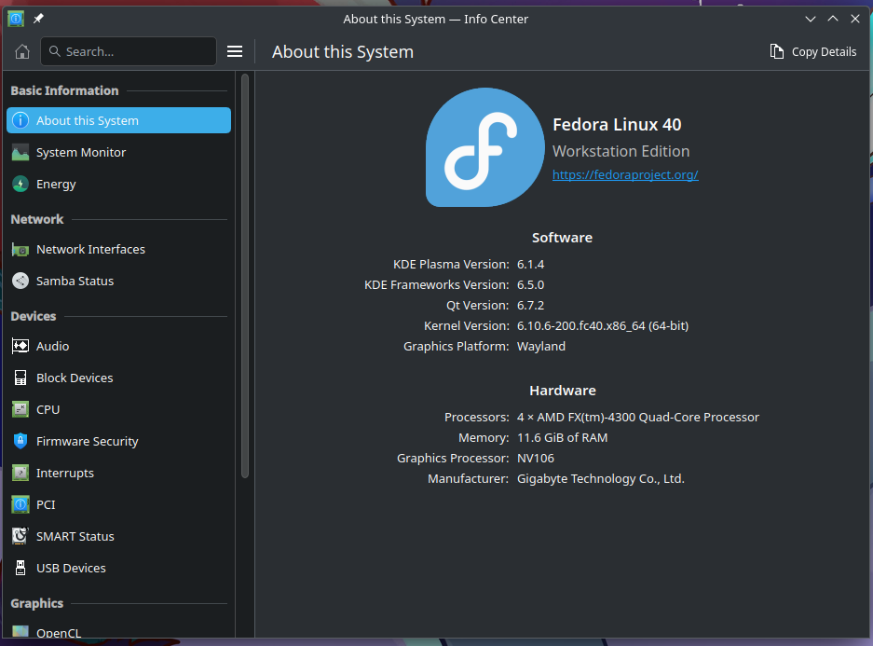The width and height of the screenshot is (873, 646).
Task: Click the Fedora logo image
Action: click(484, 147)
